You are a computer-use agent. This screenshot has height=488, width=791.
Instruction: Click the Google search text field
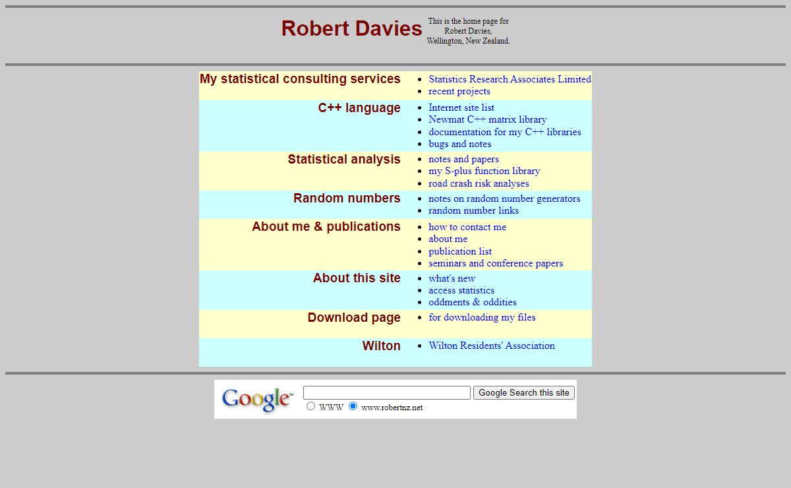[387, 393]
